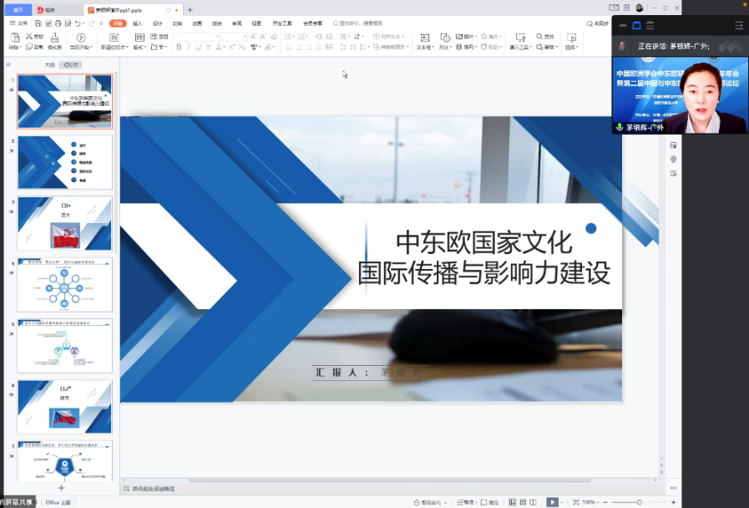The height and width of the screenshot is (508, 749).
Task: Click the Paste (粘贴) clipboard icon
Action: (13, 38)
